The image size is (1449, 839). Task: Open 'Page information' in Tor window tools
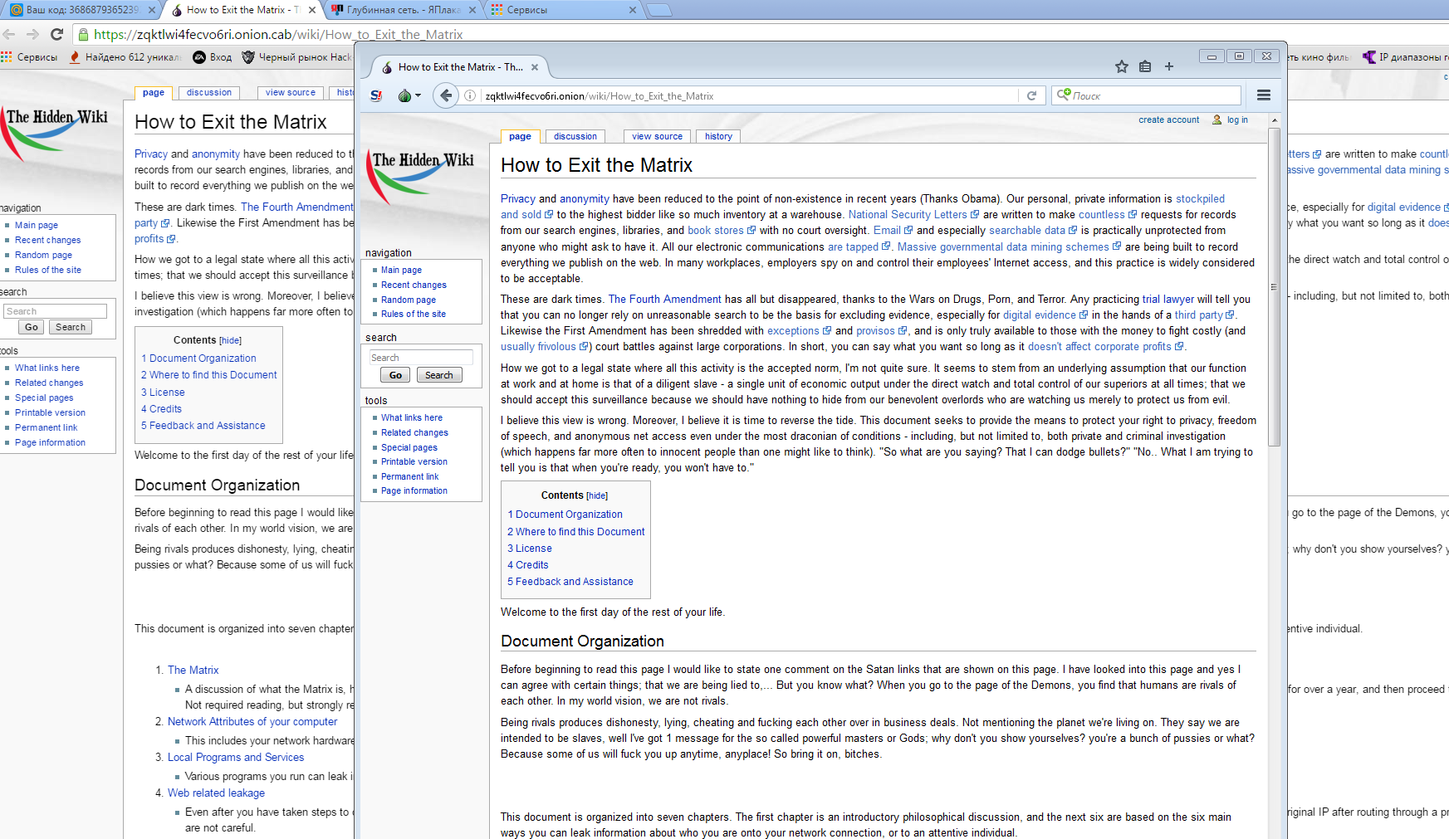click(x=414, y=490)
